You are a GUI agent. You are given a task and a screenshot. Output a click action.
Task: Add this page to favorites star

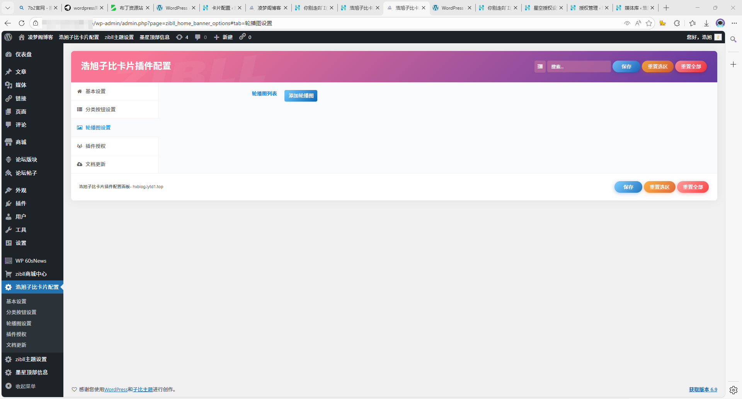(649, 23)
